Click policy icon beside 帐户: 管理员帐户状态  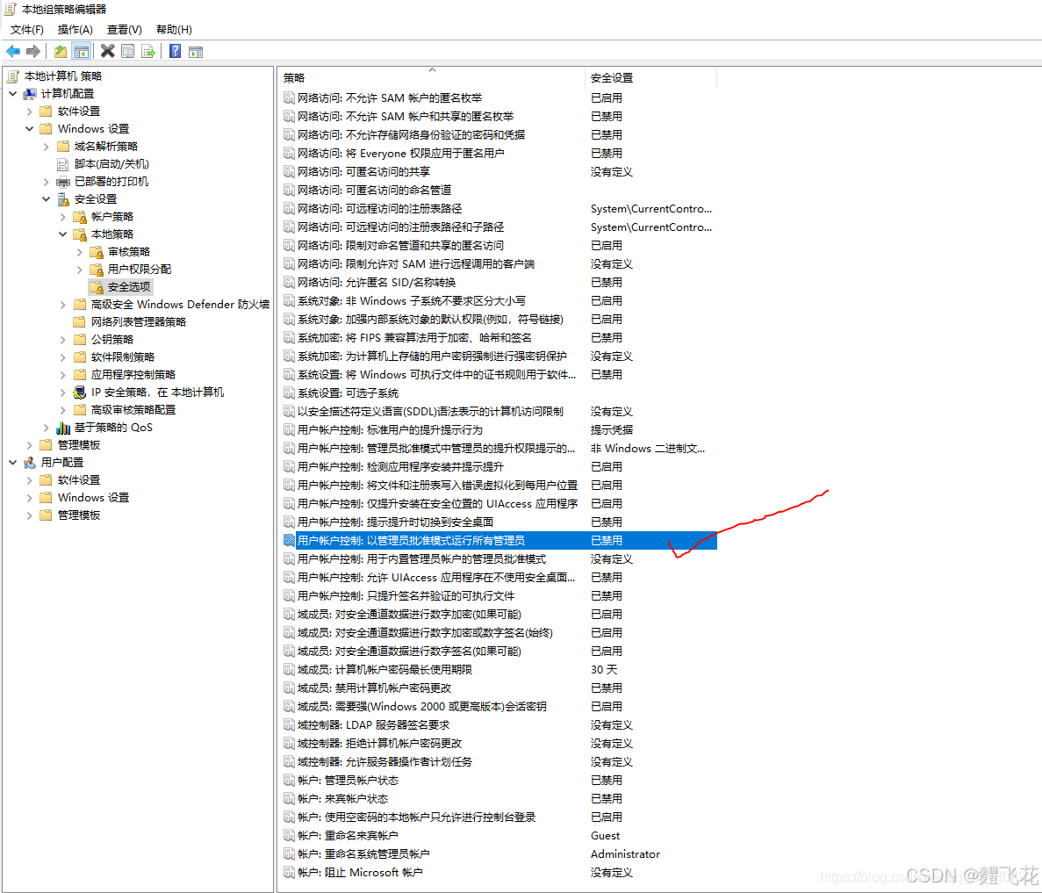[x=289, y=780]
